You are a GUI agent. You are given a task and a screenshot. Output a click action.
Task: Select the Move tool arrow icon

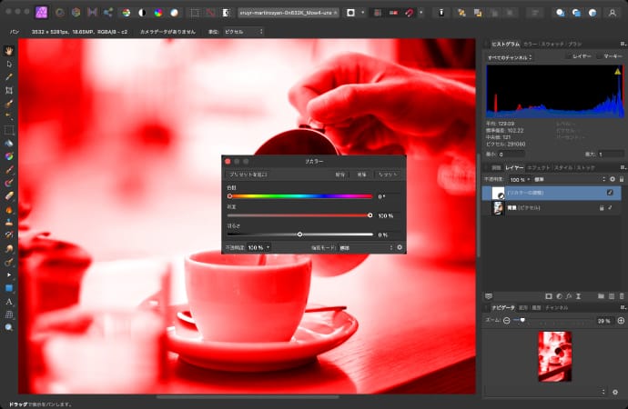tap(9, 64)
